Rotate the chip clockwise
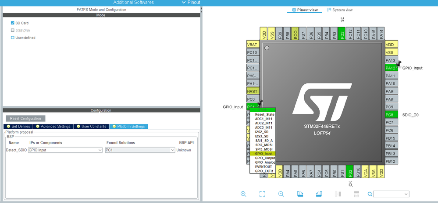Screen dimensions: 438x203 tap(300, 194)
